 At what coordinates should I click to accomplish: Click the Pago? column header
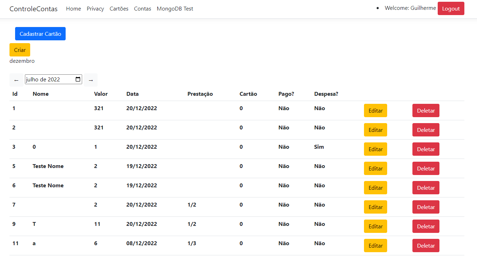[286, 94]
